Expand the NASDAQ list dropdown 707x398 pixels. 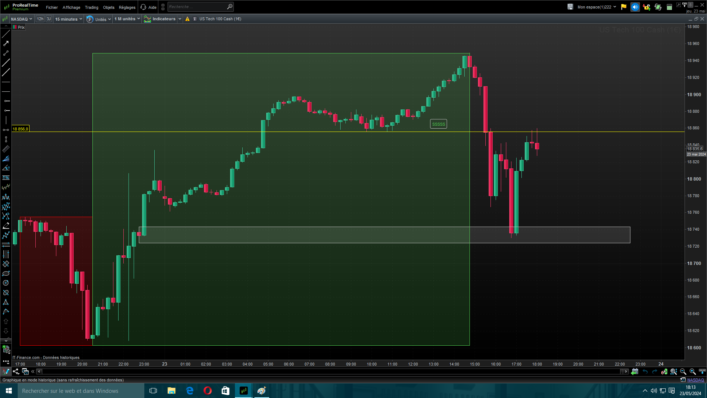pyautogui.click(x=21, y=19)
